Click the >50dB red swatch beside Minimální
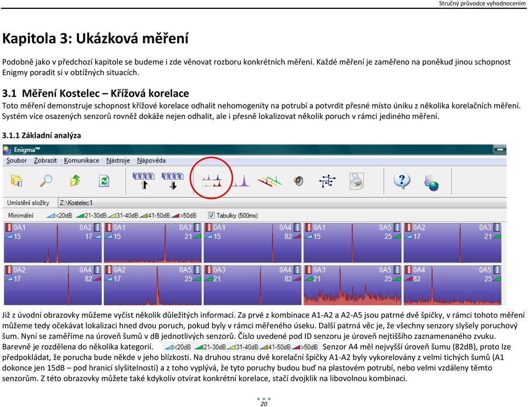This screenshot has height=407, width=528. (175, 215)
